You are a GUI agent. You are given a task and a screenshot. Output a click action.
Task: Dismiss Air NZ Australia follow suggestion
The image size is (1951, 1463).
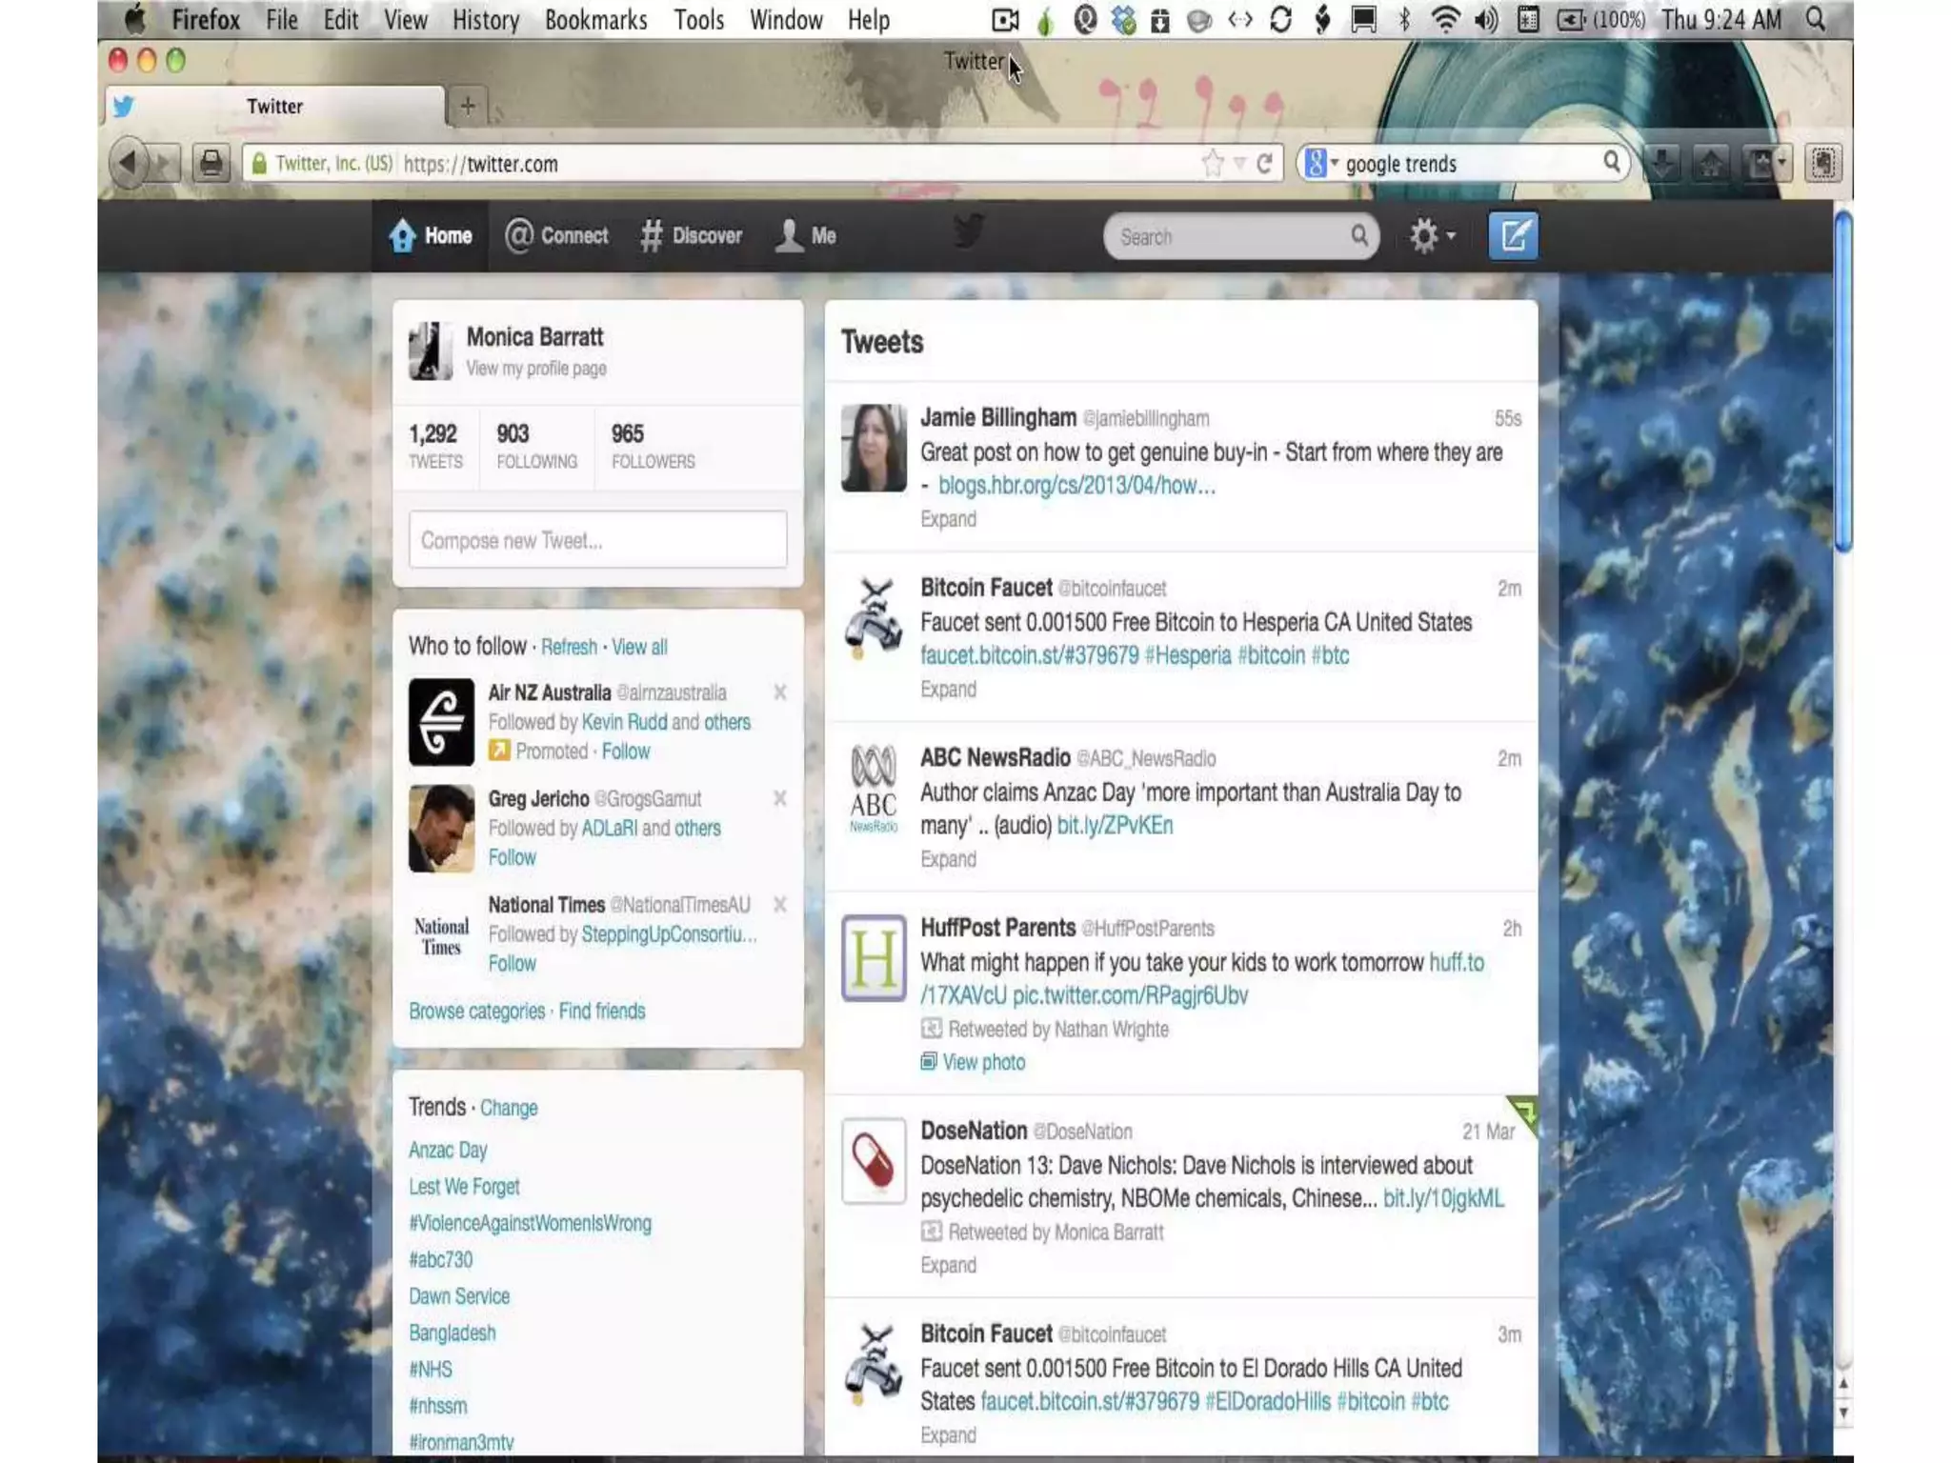pyautogui.click(x=780, y=692)
